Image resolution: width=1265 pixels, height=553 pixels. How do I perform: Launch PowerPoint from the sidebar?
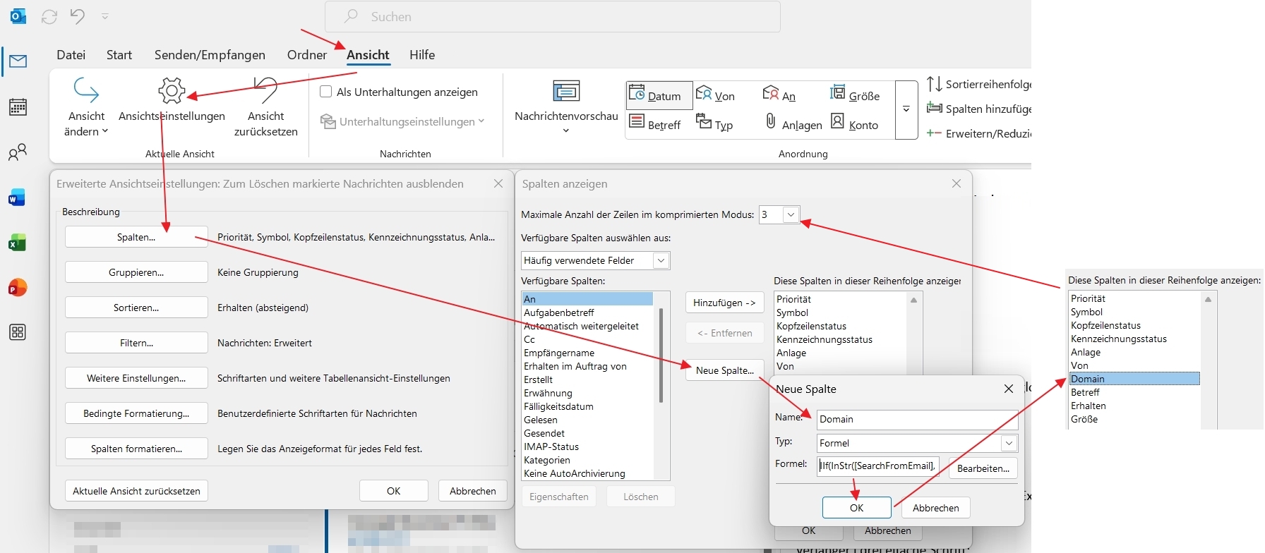(17, 288)
